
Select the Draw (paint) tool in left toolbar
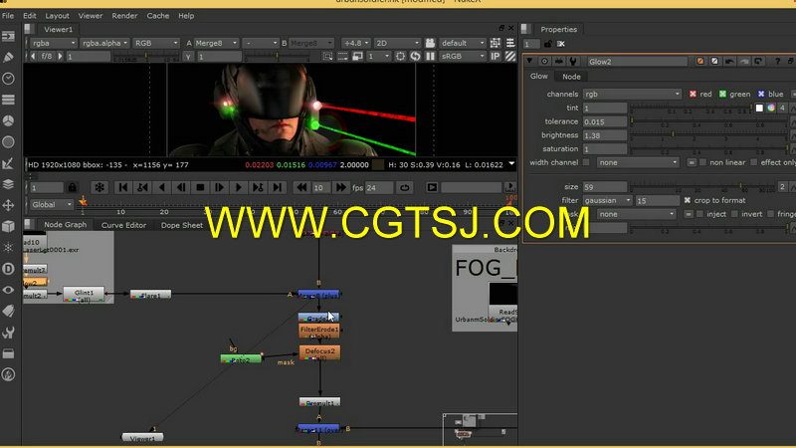coord(8,58)
